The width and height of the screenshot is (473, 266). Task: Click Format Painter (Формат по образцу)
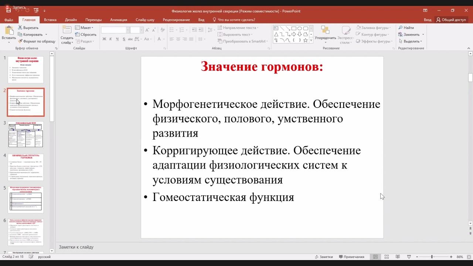click(x=36, y=41)
